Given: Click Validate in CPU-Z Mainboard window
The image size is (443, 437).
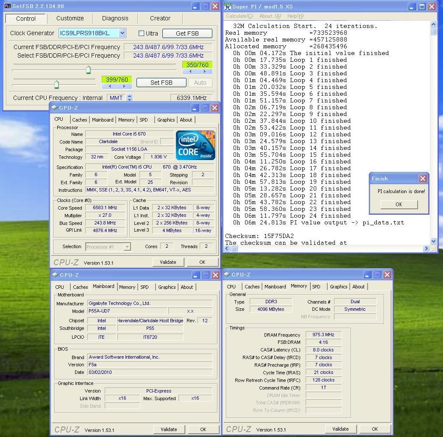Looking at the screenshot, I should coord(169,429).
